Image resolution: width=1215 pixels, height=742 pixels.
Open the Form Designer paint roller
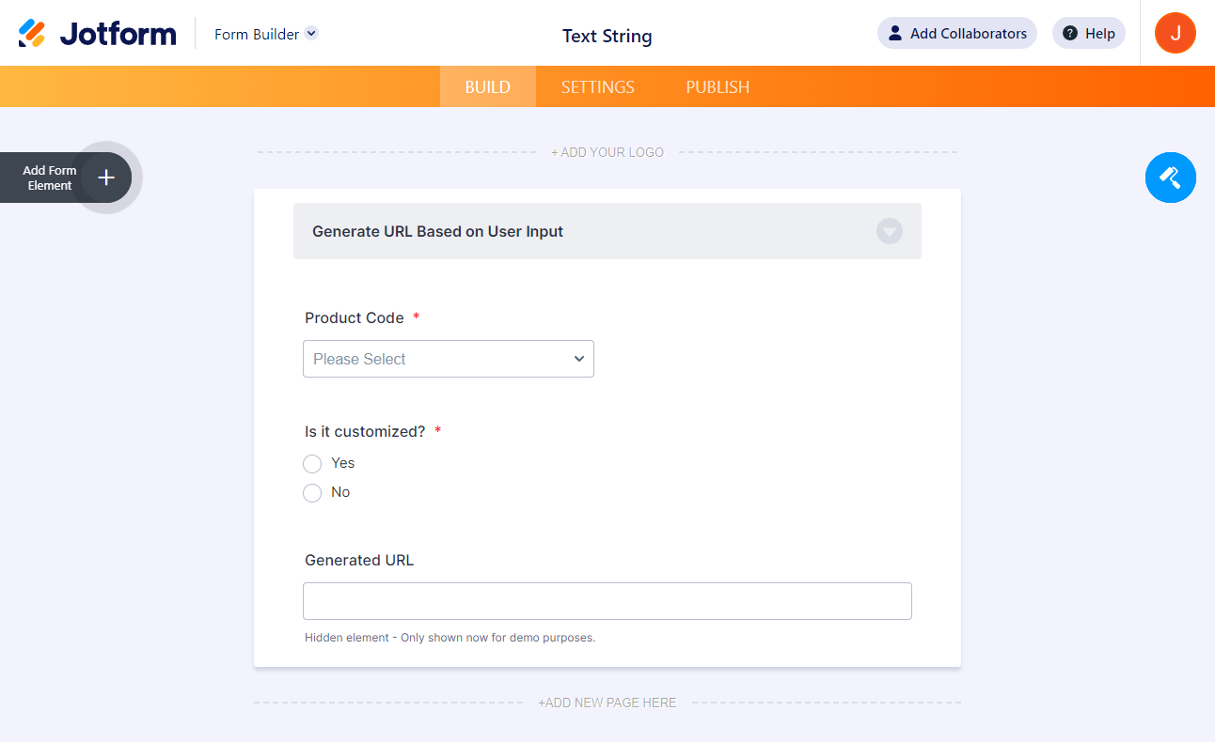1170,177
